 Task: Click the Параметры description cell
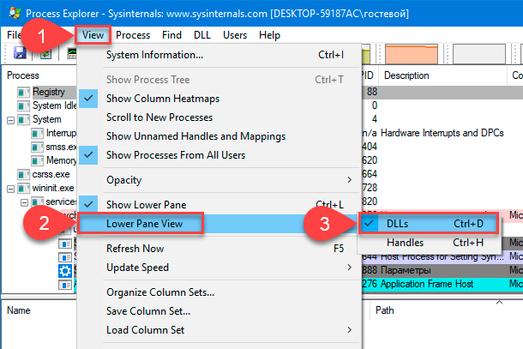coord(406,270)
